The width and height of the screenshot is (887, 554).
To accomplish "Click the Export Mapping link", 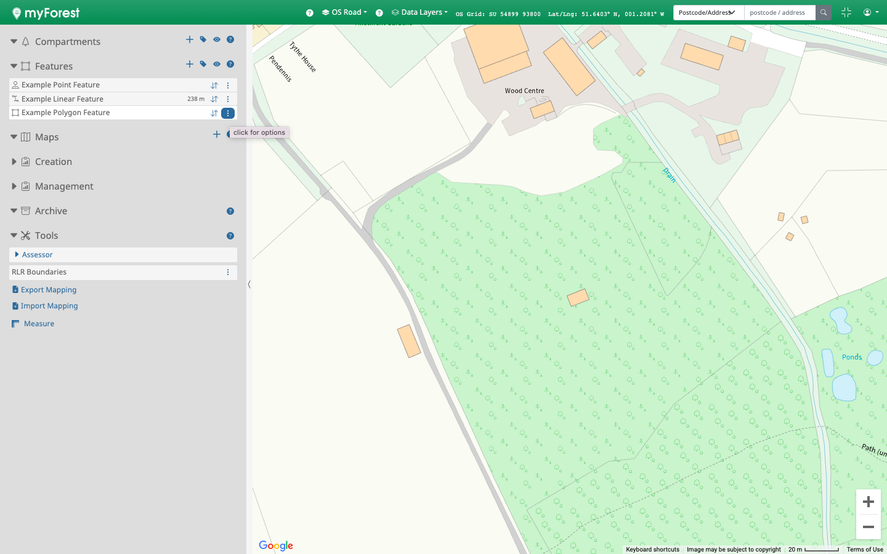I will tap(49, 290).
